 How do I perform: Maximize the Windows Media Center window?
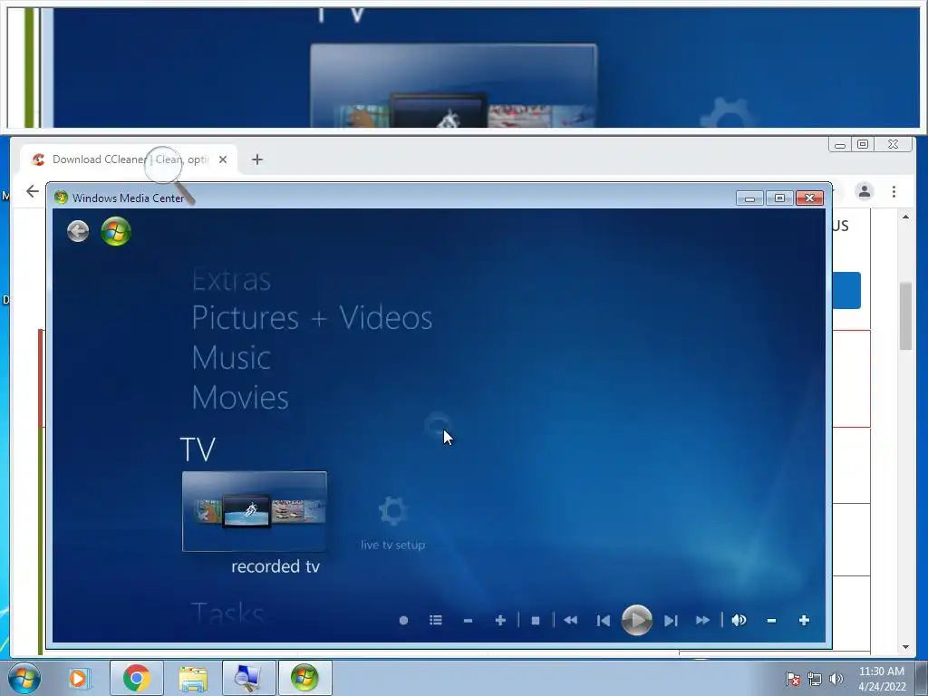click(x=779, y=198)
